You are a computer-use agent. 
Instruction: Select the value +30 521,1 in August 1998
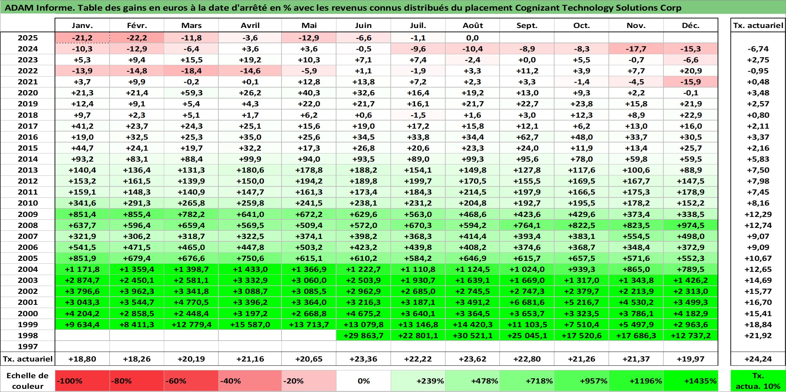click(473, 335)
